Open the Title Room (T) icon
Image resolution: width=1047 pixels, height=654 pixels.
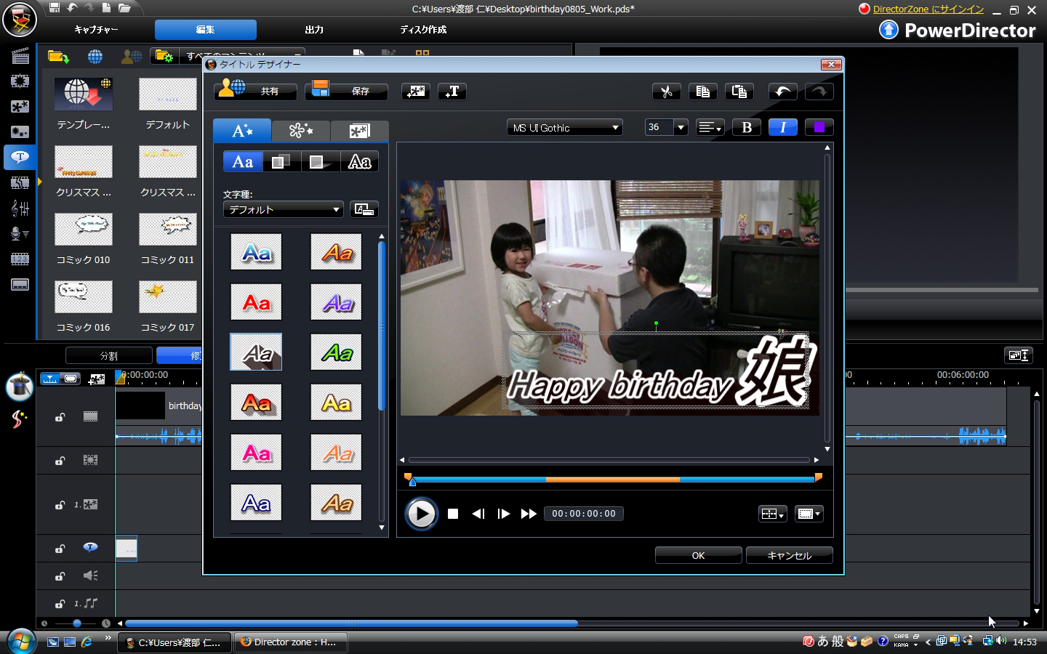20,157
